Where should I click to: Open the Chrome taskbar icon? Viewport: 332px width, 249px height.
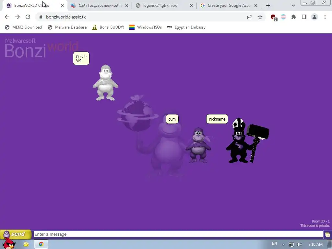click(41, 244)
